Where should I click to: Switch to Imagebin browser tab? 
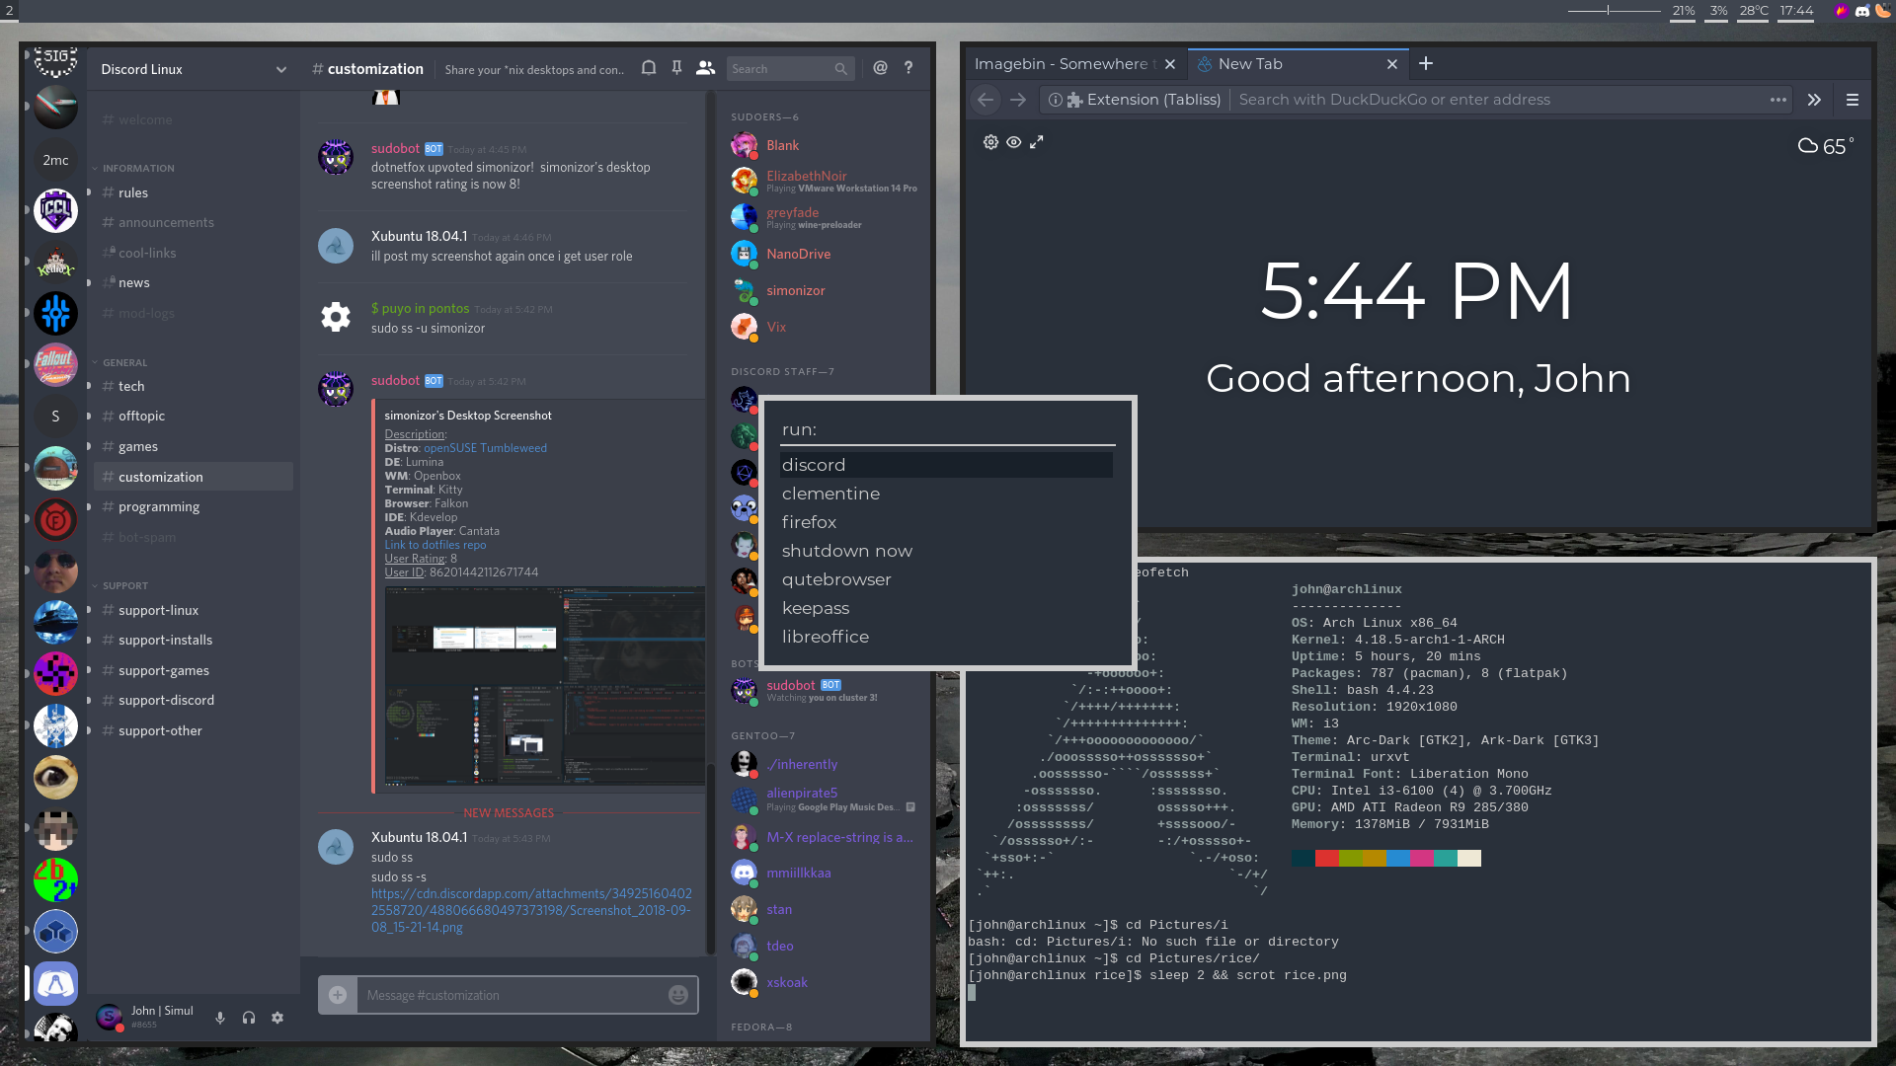1065,64
